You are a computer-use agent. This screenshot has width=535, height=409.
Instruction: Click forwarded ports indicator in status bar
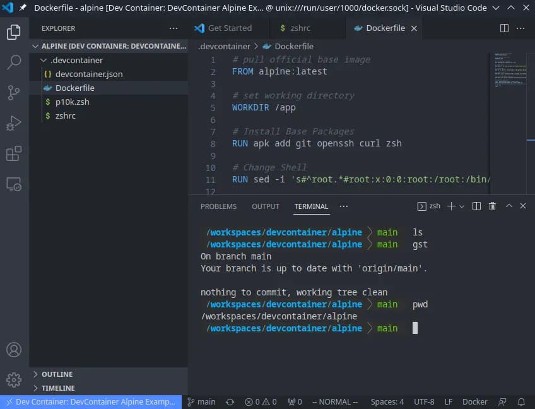pos(295,402)
